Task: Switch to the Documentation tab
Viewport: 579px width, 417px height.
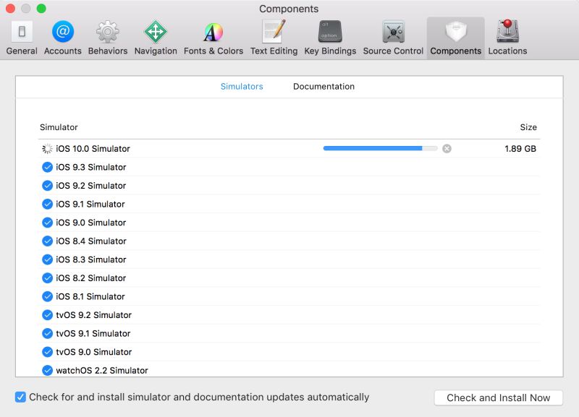Action: tap(324, 86)
